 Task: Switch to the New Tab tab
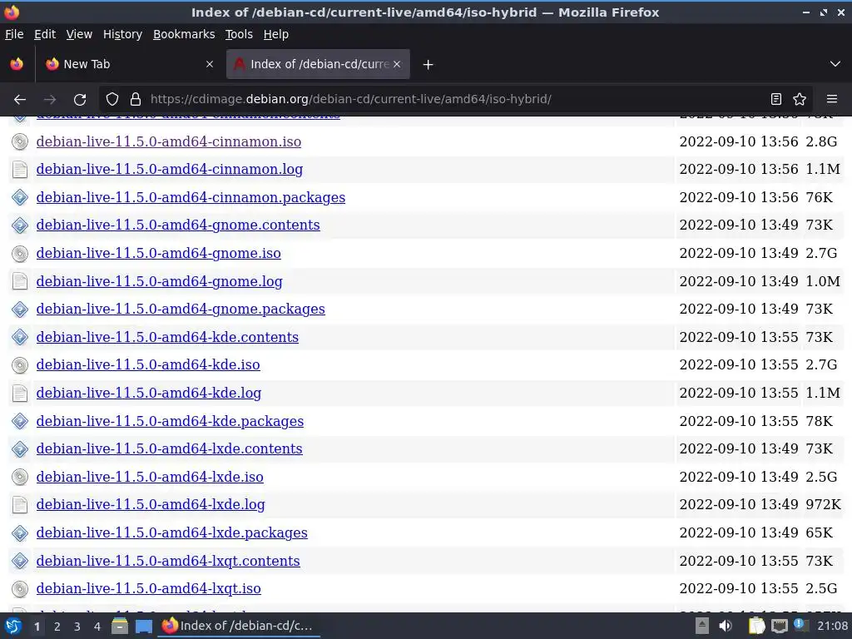tap(129, 64)
